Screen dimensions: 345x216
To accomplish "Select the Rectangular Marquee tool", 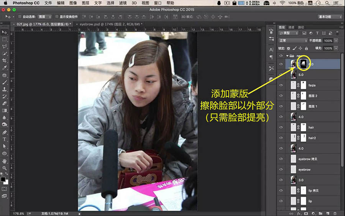I will click(4, 39).
